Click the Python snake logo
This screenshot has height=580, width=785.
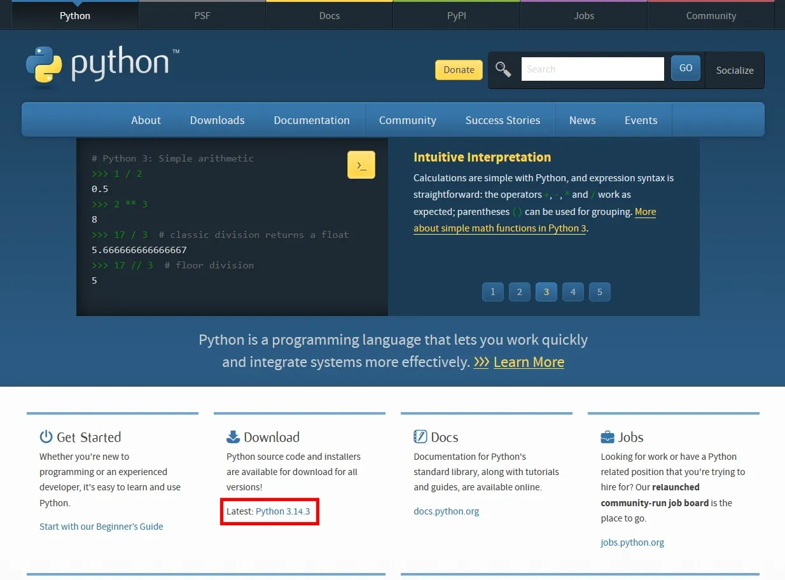[44, 65]
